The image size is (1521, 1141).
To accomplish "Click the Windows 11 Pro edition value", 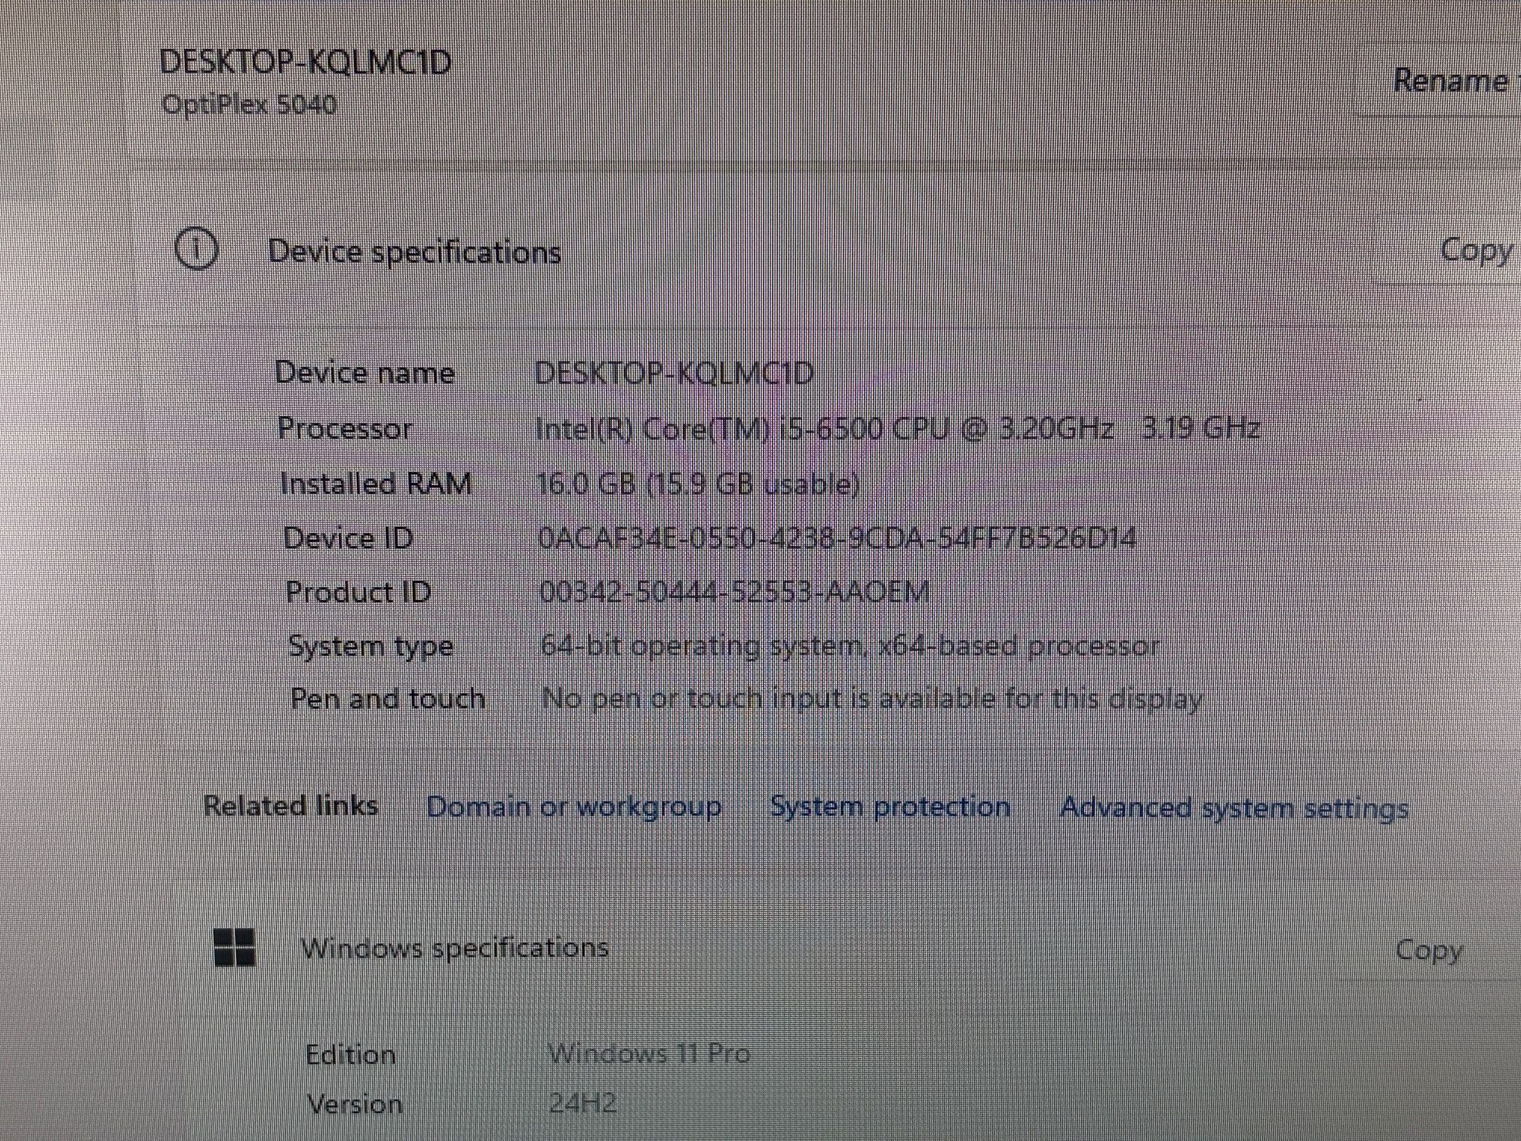I will pos(649,1053).
